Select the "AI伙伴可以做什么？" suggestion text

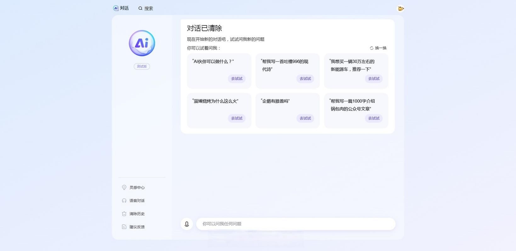coord(213,61)
